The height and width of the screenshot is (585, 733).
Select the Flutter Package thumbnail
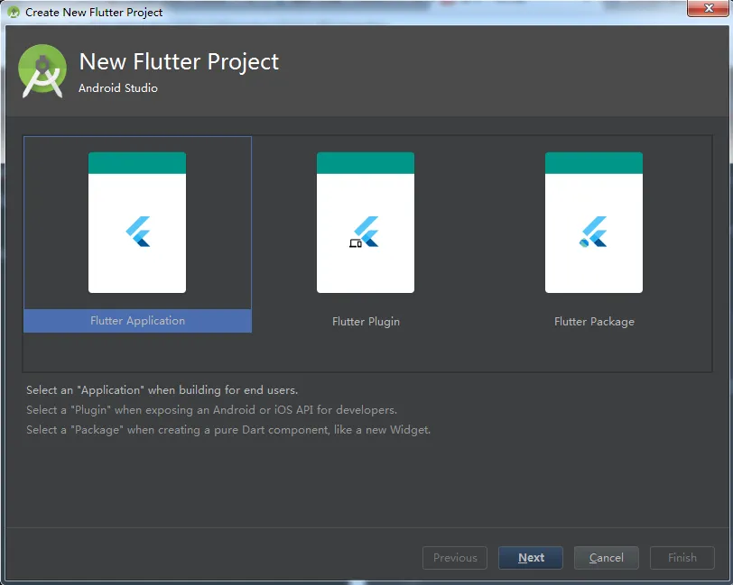tap(594, 223)
